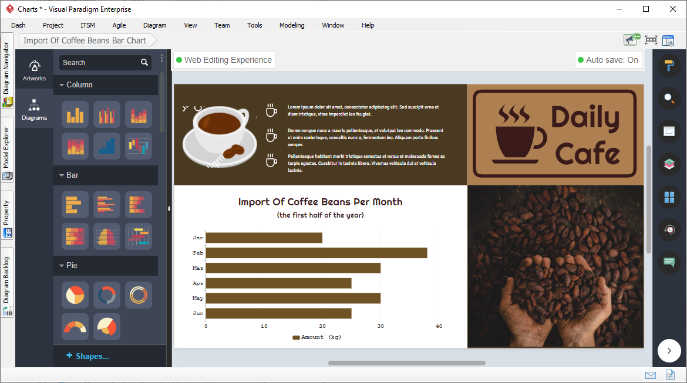Open the format paint roller tool
Screen dimensions: 687x383
point(669,66)
